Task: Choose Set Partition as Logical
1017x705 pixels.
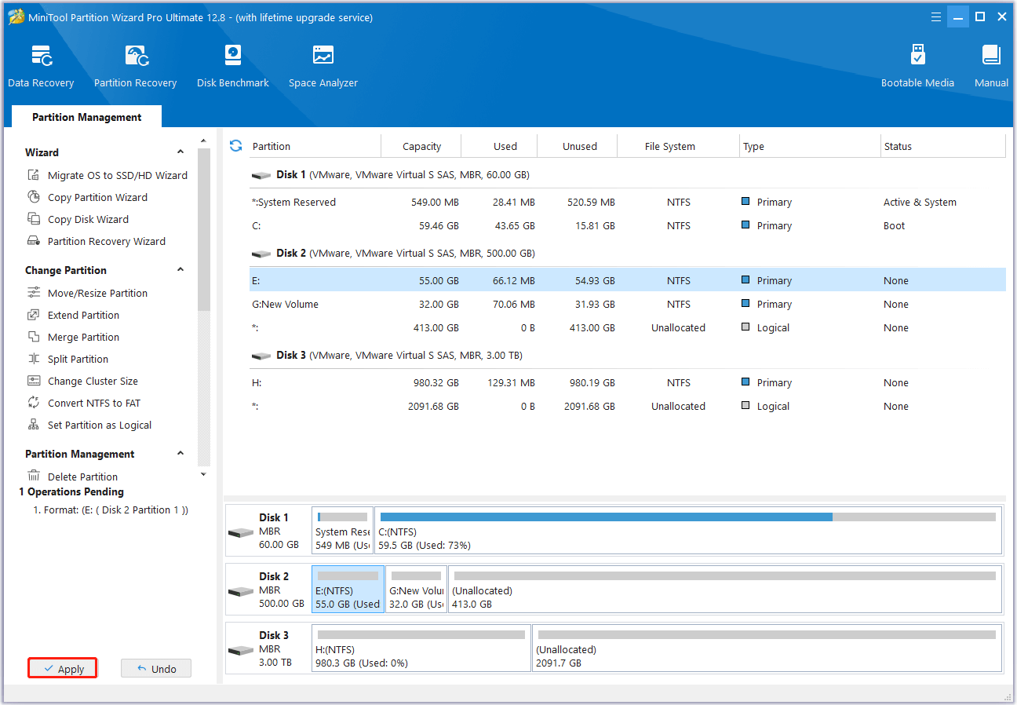Action: 89,425
